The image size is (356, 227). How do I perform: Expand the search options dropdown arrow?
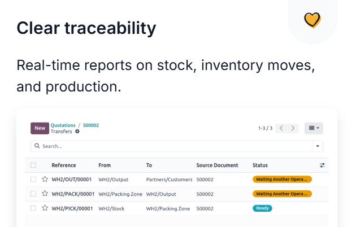point(318,146)
